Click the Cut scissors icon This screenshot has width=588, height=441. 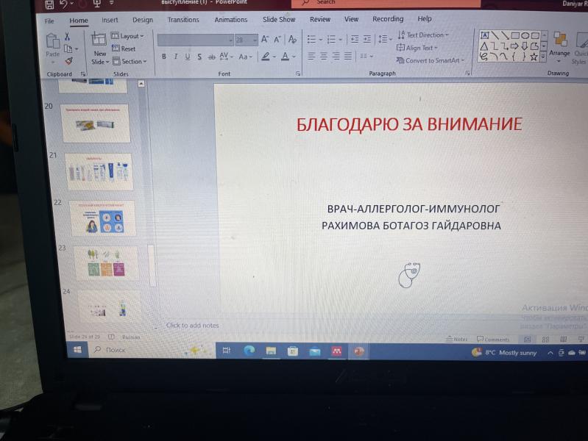tap(68, 37)
